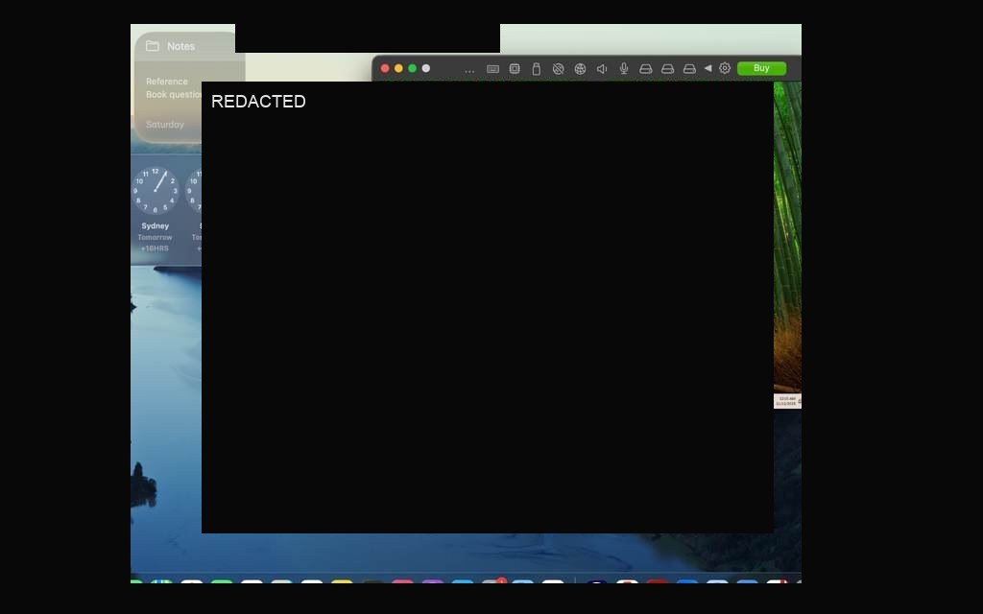Open the network globe icon
The height and width of the screenshot is (614, 983).
coord(580,69)
